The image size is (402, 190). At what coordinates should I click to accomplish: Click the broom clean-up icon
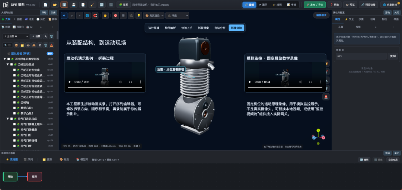tap(92, 4)
